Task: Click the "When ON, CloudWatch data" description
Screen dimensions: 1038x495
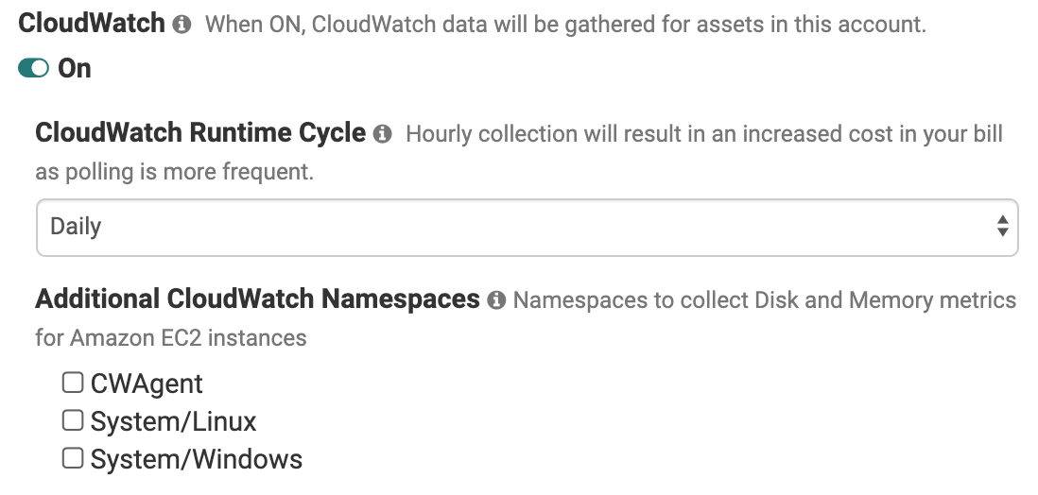Action: 565,25
